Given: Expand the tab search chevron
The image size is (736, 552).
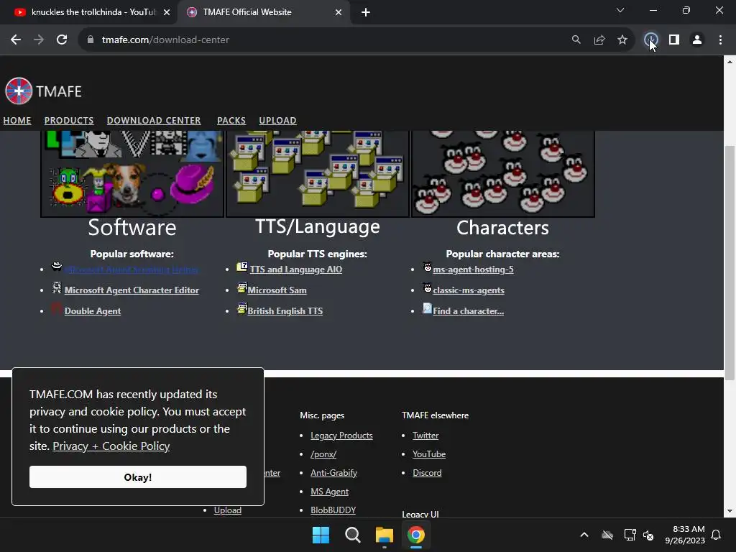Looking at the screenshot, I should (620, 10).
